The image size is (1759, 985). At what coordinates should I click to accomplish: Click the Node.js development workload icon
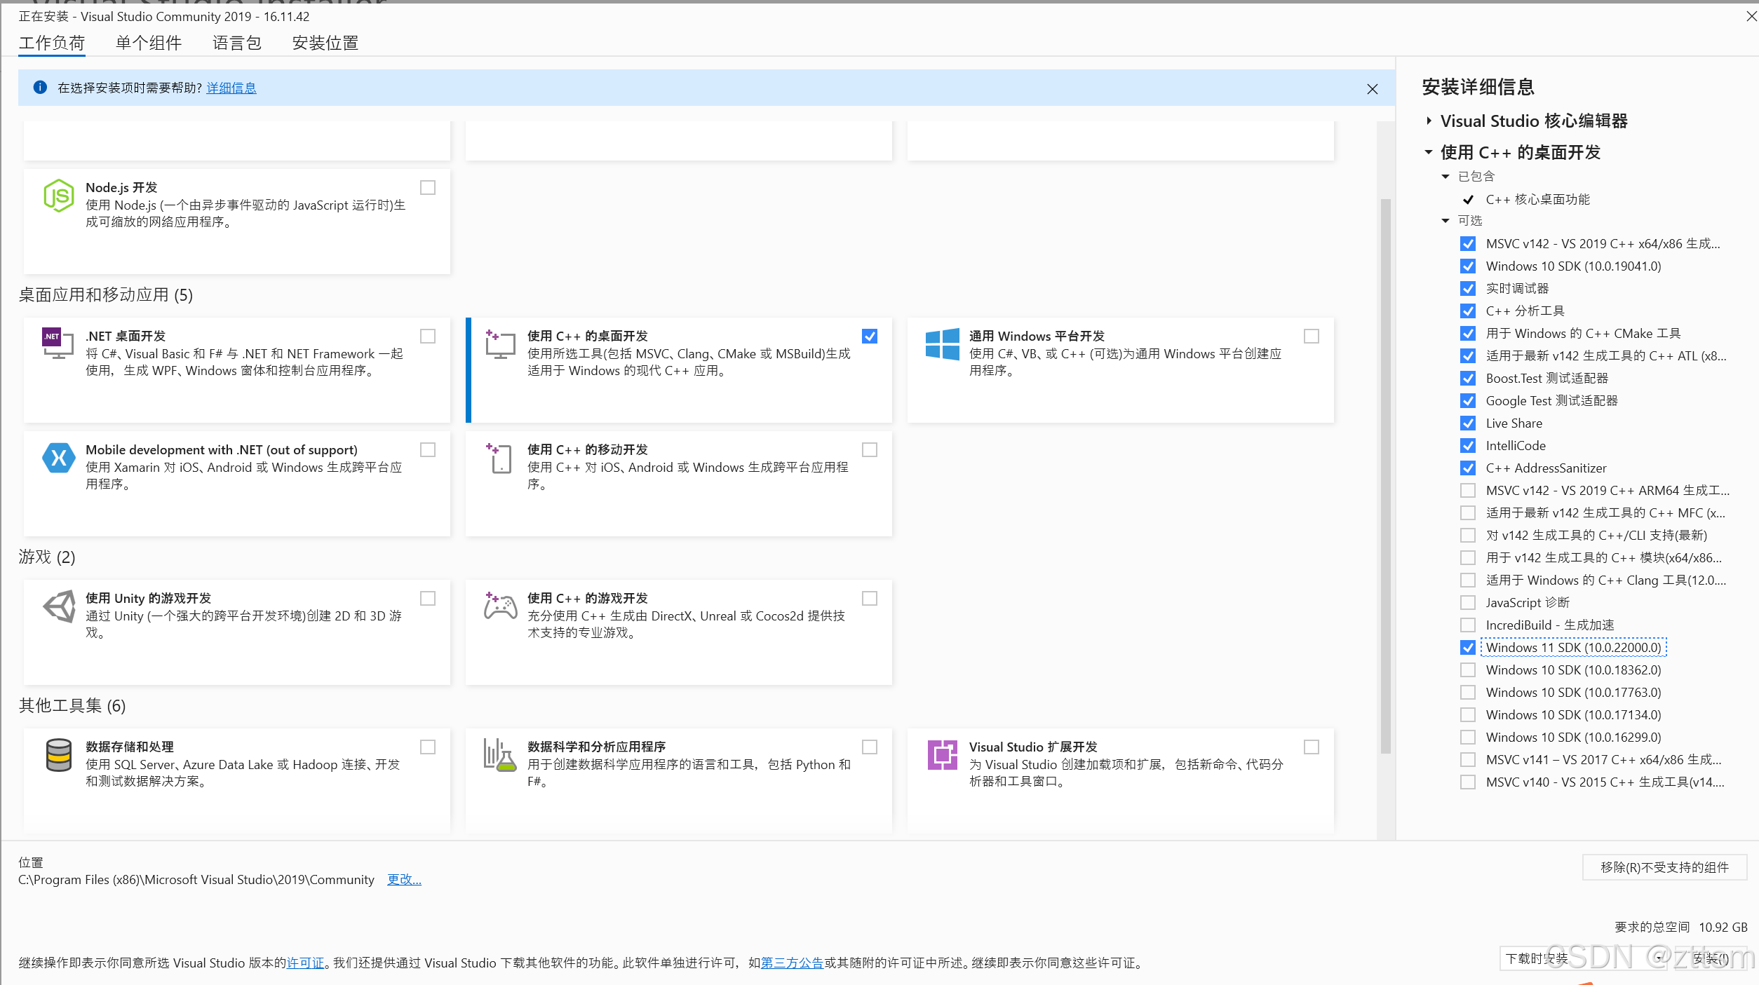58,196
